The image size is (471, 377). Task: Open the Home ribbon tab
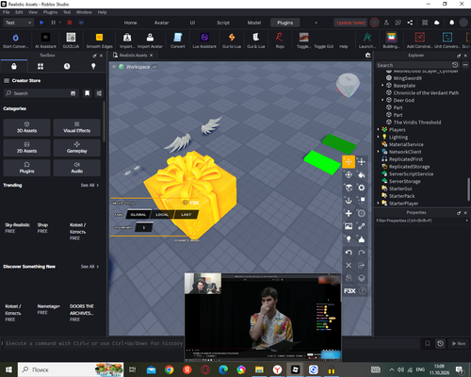[x=130, y=23]
